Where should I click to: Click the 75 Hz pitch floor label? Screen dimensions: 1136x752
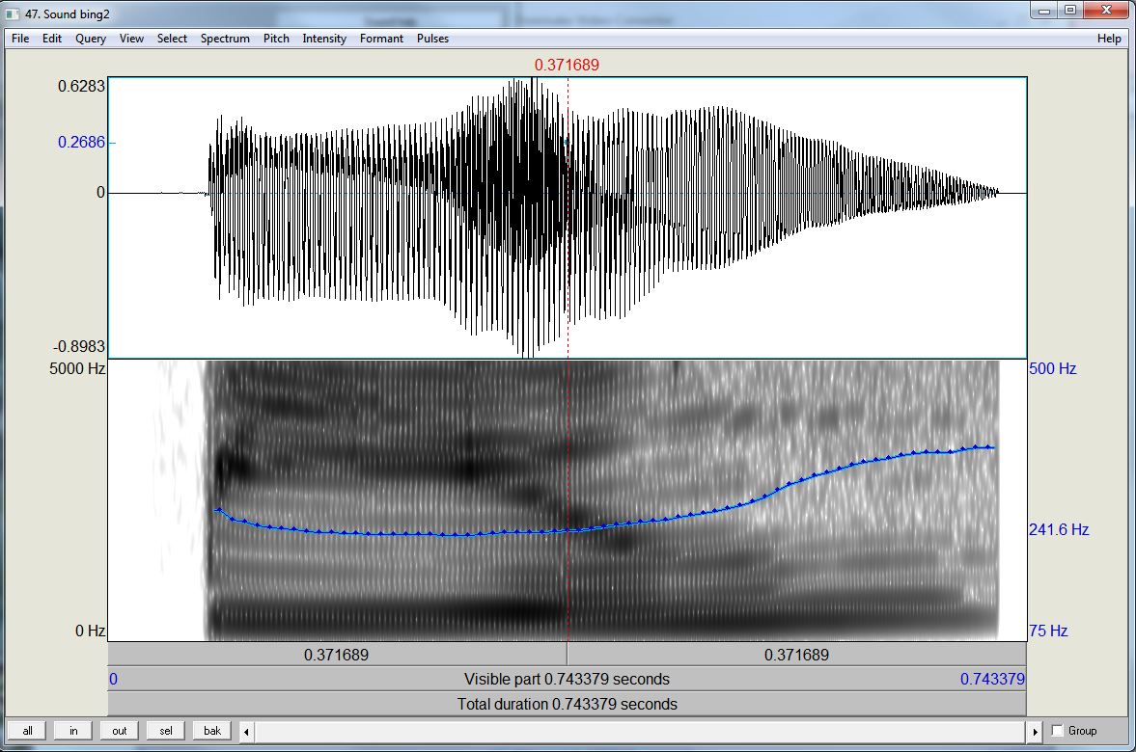pyautogui.click(x=1048, y=631)
